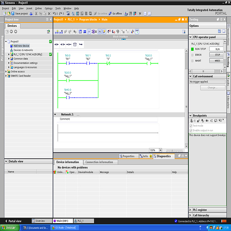Toggle Enable output in run checkbox

point(191,131)
